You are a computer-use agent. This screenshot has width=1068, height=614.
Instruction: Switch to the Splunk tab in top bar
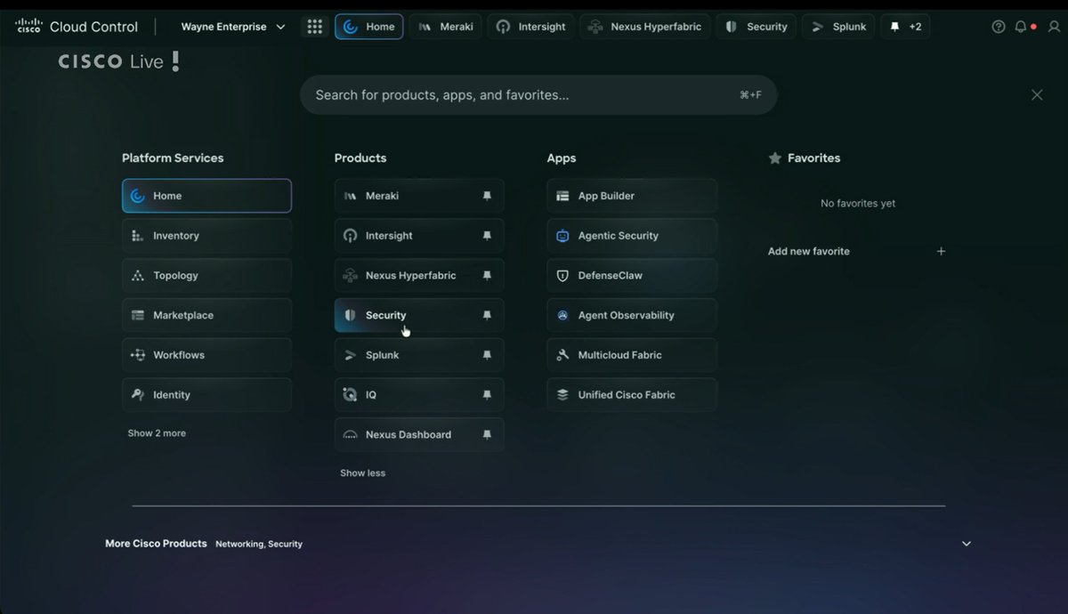838,27
